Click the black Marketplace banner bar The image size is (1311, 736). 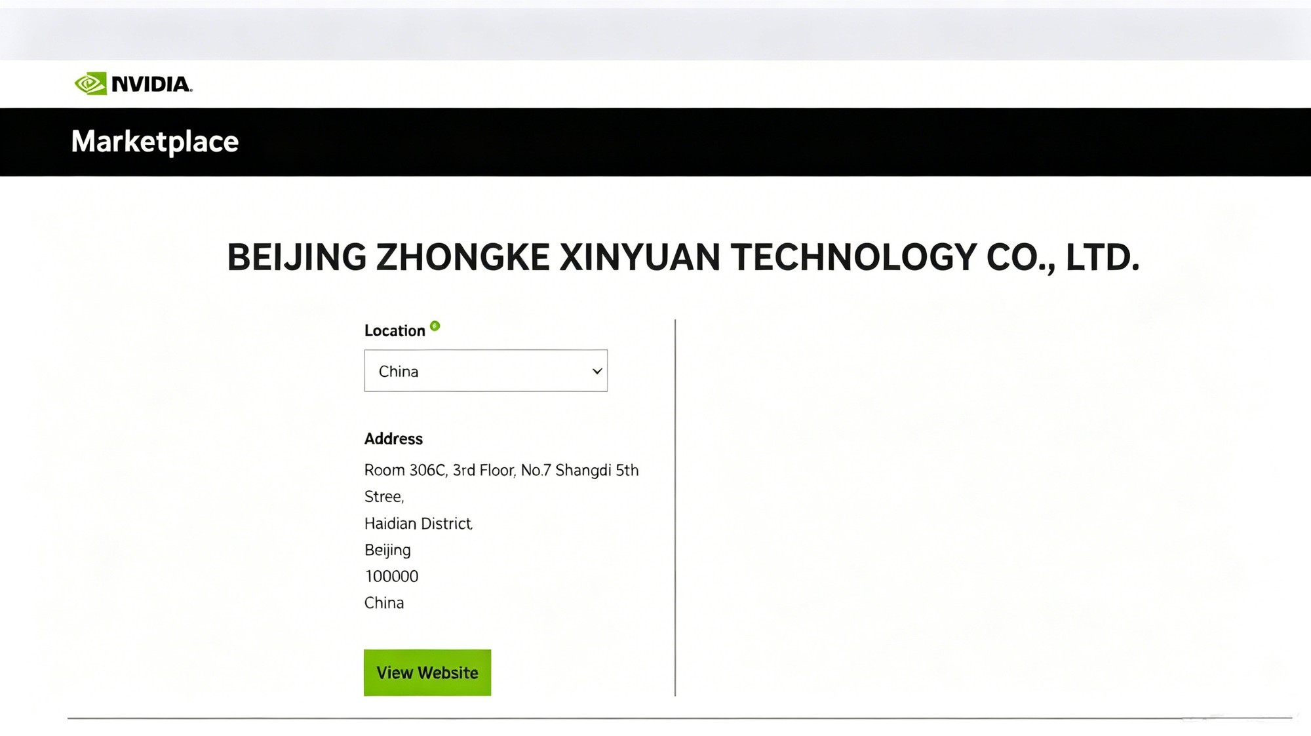click(x=655, y=142)
